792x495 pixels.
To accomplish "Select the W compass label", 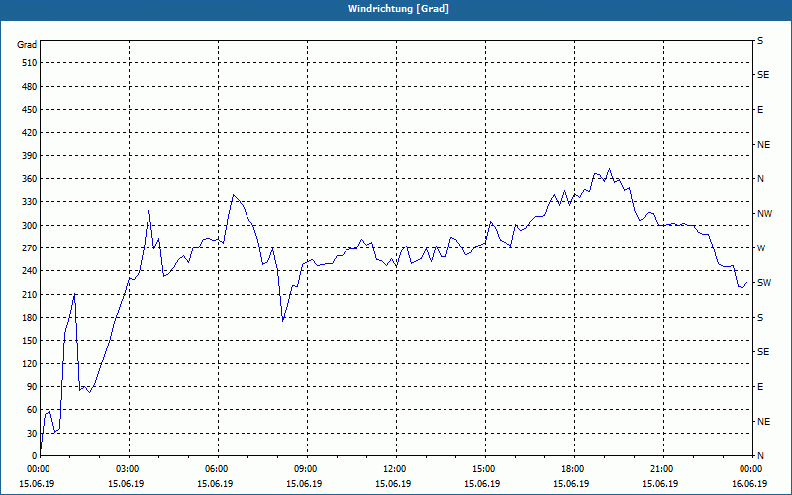I will 761,248.
